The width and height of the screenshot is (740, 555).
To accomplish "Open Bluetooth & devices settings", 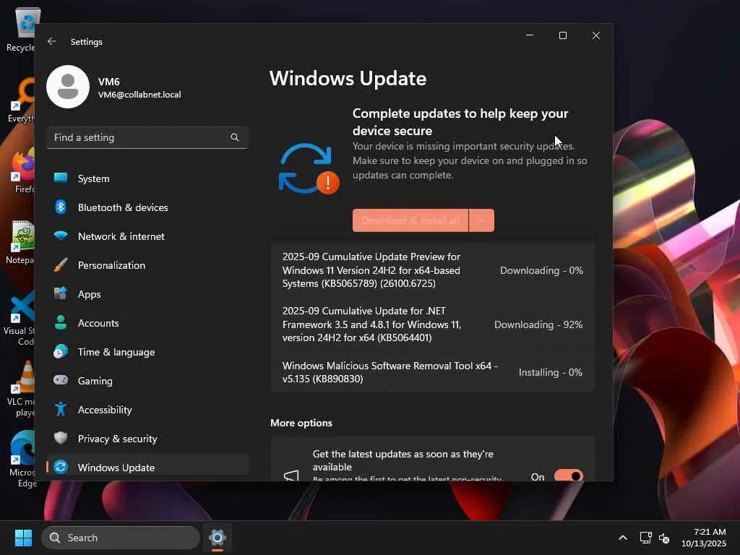I will click(147, 207).
